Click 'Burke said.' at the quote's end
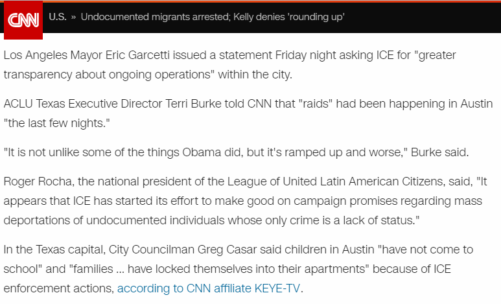Image resolution: width=501 pixels, height=304 pixels. 439,152
